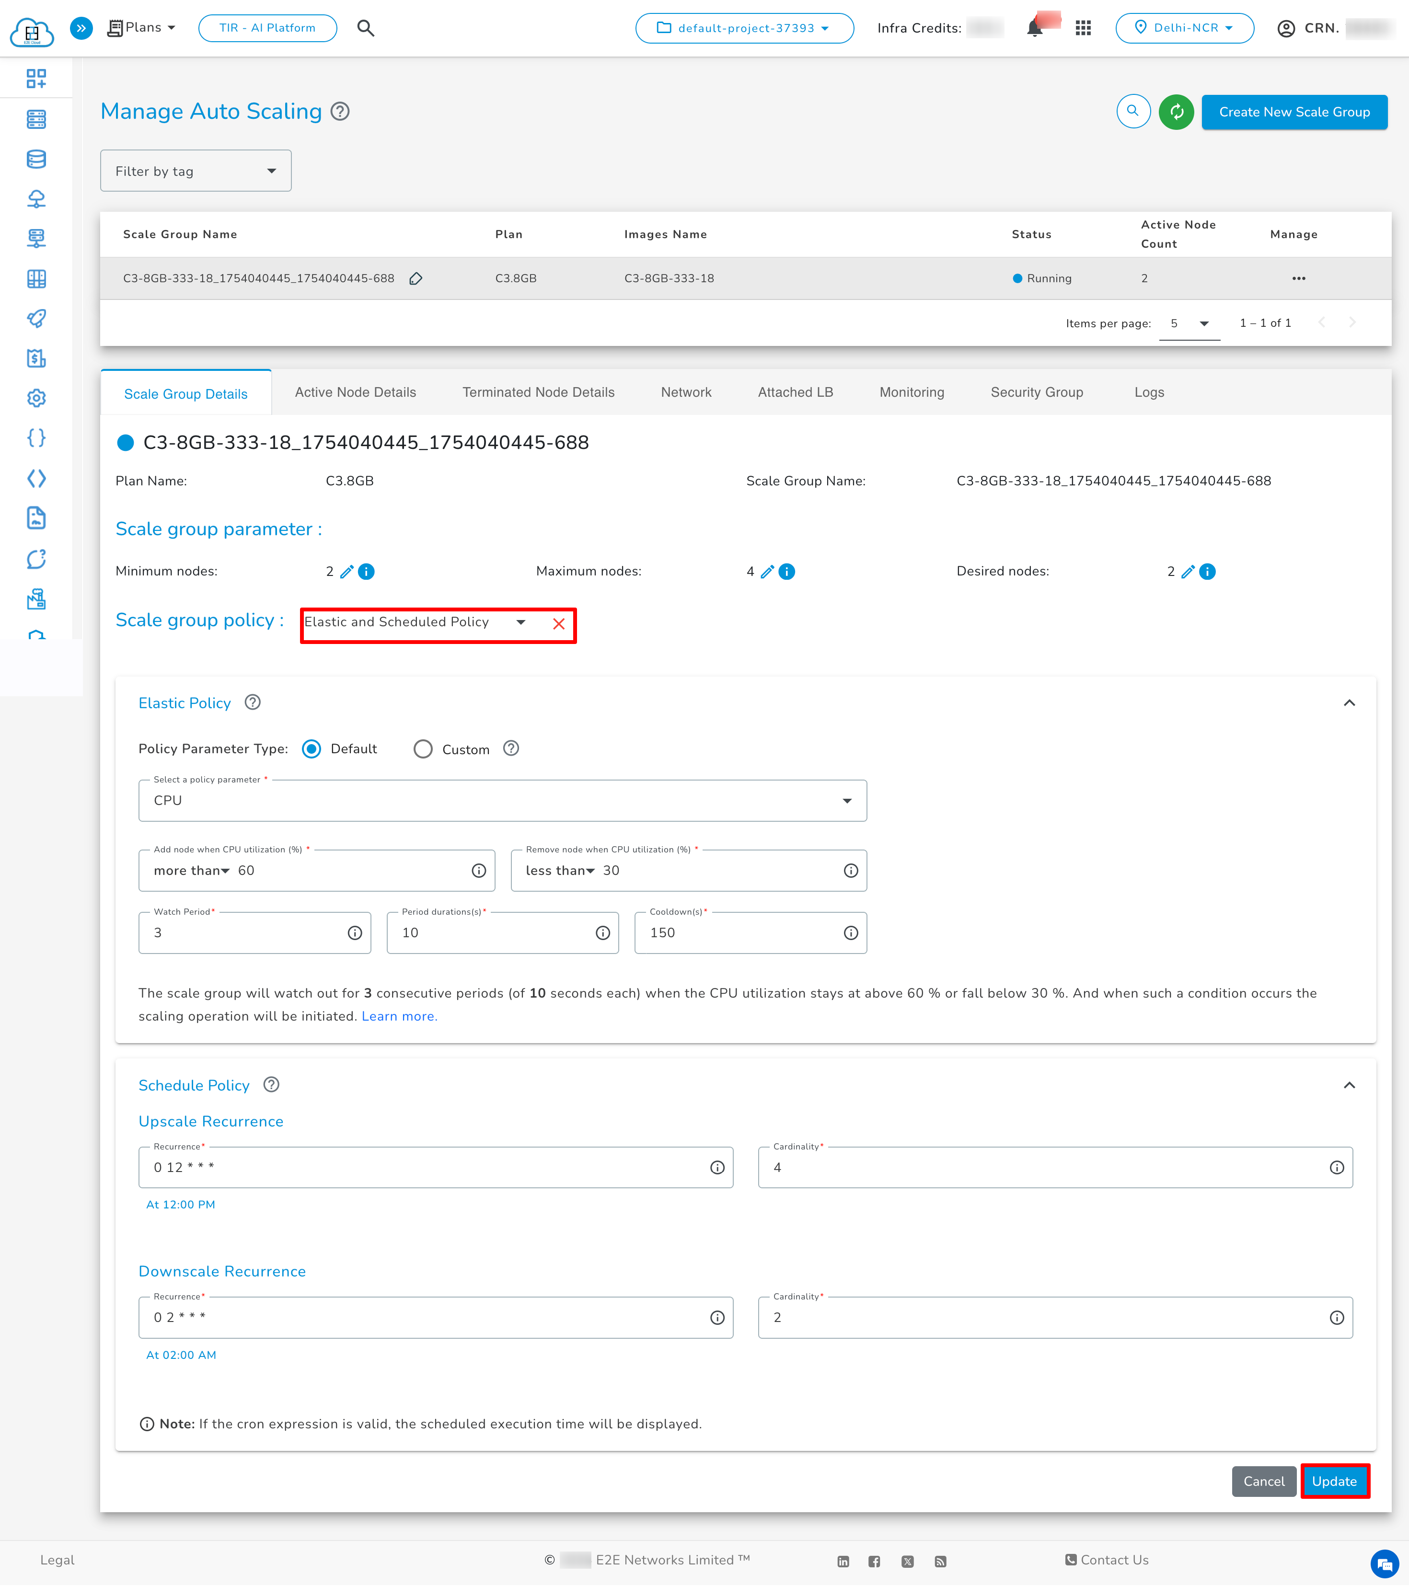The image size is (1409, 1586).
Task: Select the Default policy parameter type
Action: (x=311, y=749)
